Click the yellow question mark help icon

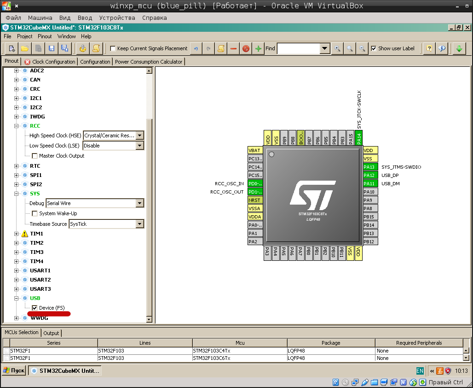429,48
